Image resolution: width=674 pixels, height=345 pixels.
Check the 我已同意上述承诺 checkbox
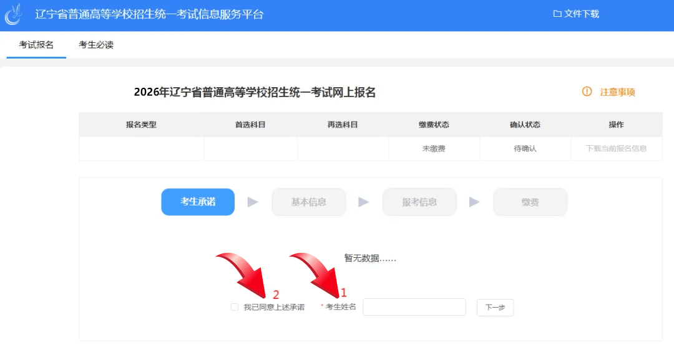point(235,307)
